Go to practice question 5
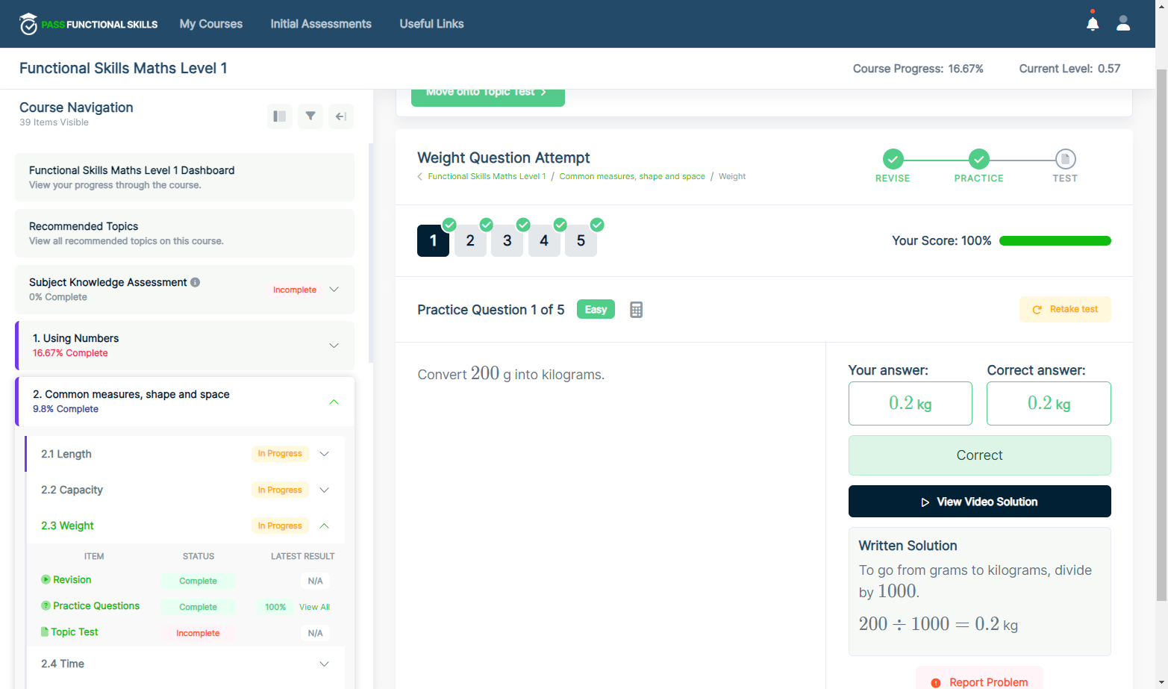 (581, 241)
